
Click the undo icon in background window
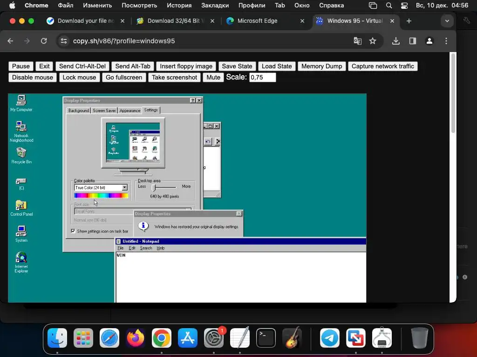click(x=208, y=141)
